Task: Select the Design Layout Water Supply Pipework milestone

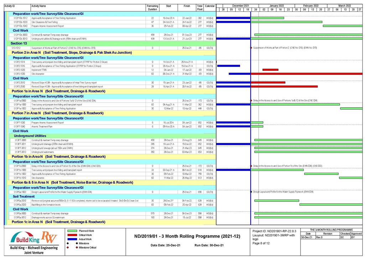Action: [x=251, y=192]
